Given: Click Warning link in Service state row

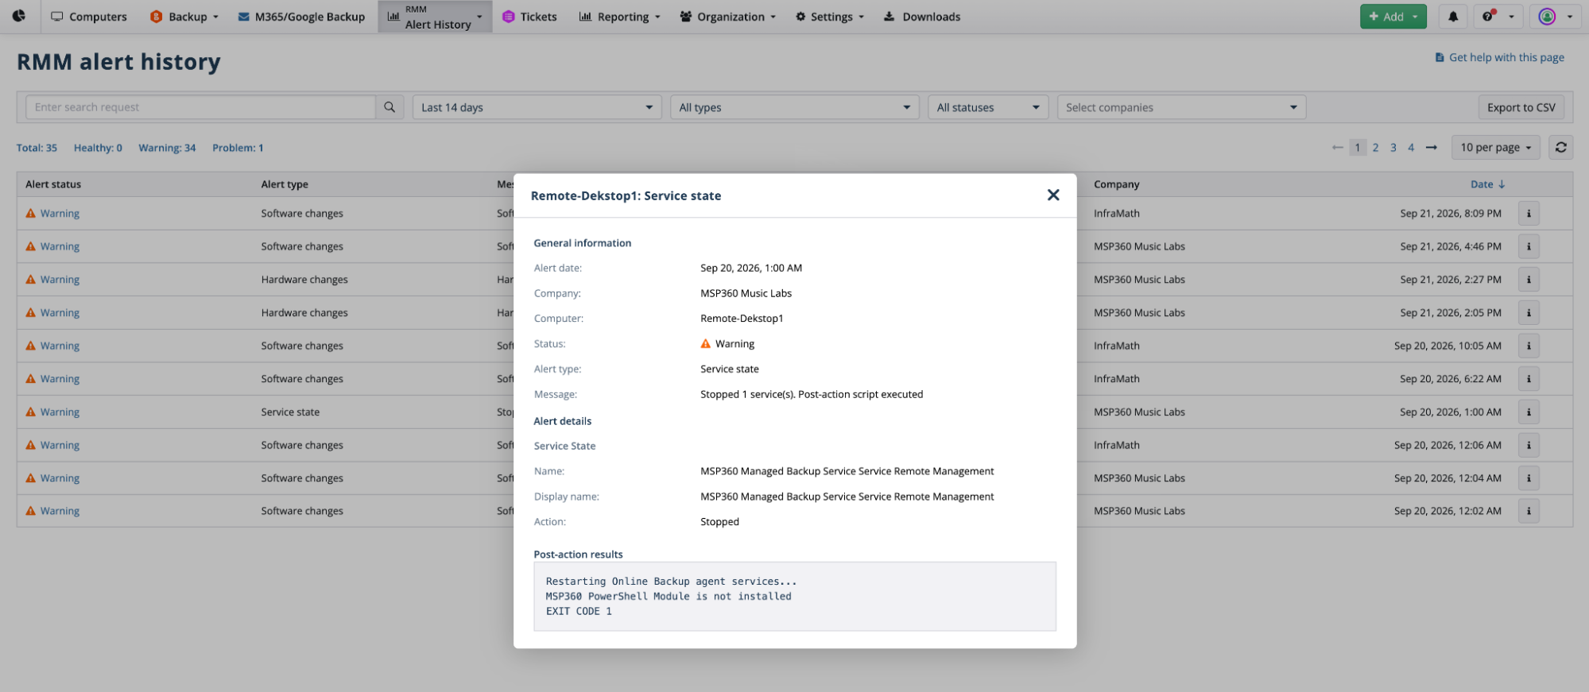Looking at the screenshot, I should 60,412.
